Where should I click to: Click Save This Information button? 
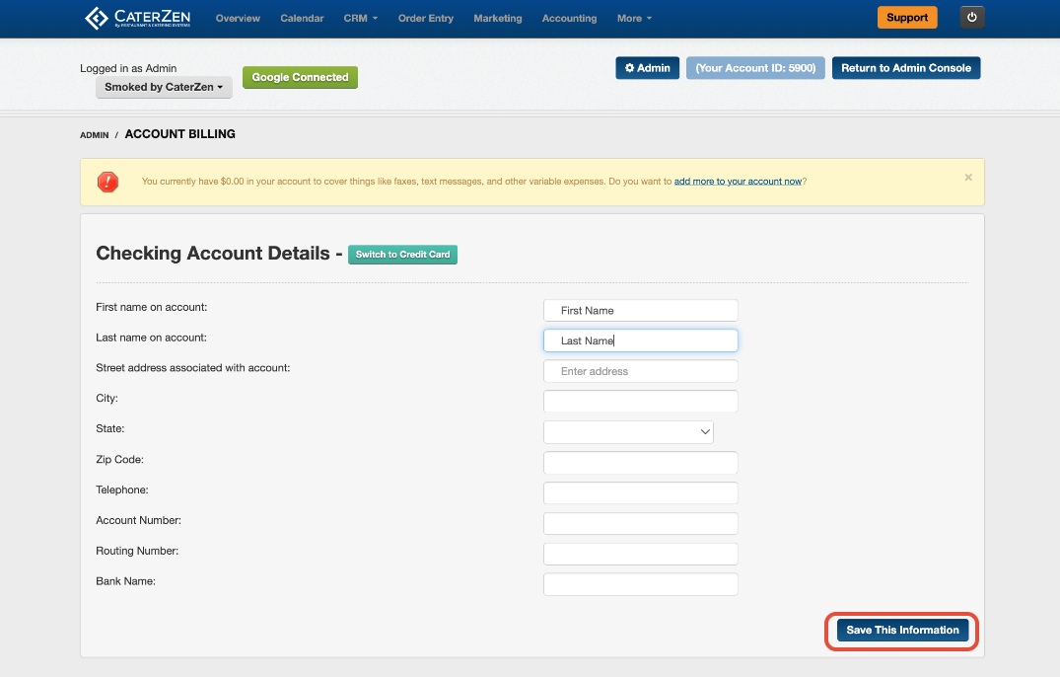tap(902, 631)
